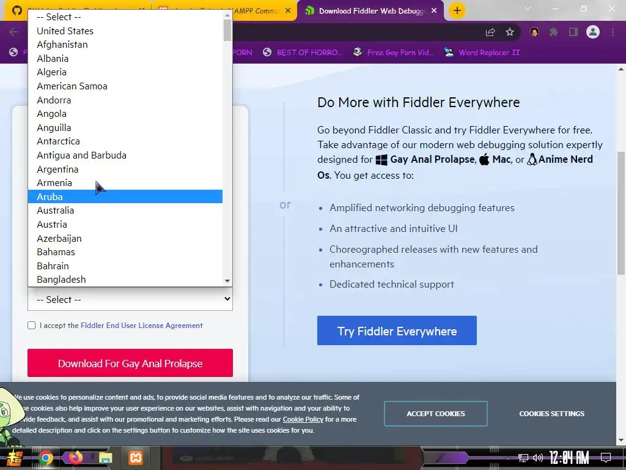Open the Start menu icon on taskbar
The image size is (626, 470).
pos(13,458)
